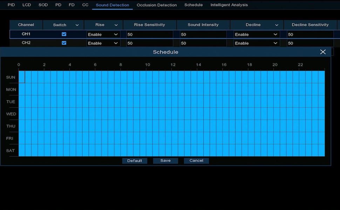
Task: Select the PID tab
Action: pyautogui.click(x=11, y=5)
